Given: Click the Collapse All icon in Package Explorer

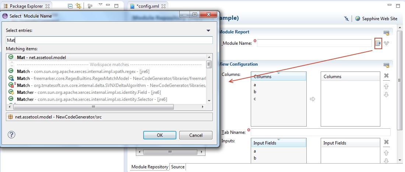Looking at the screenshot, I should click(x=70, y=6).
